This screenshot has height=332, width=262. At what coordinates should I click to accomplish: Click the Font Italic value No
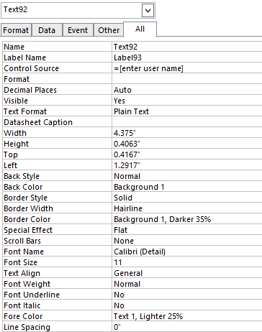[187, 305]
